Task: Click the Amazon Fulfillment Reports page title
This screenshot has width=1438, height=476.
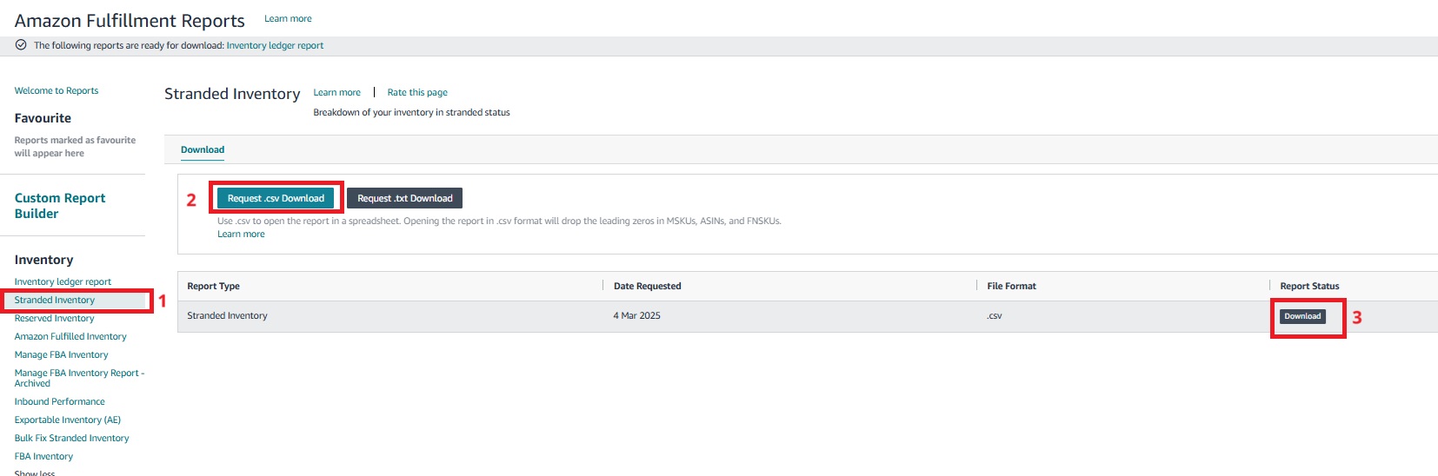Action: (x=130, y=21)
